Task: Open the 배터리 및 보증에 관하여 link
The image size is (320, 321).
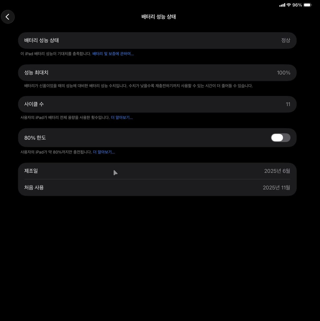Action: point(113,54)
